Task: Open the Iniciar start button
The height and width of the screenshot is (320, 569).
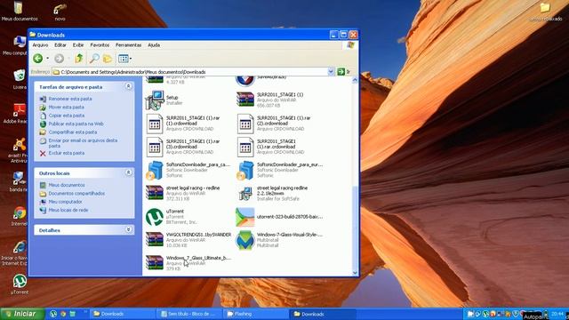Action: [x=22, y=314]
